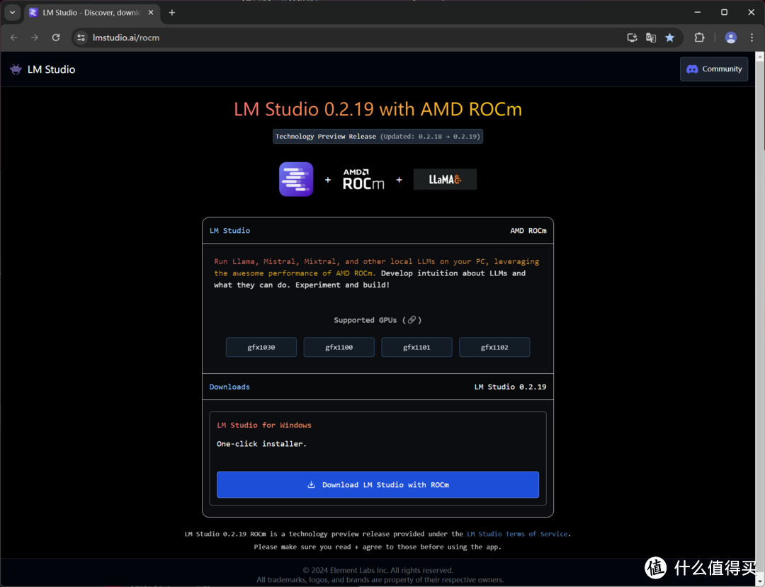Click the install app icon in address bar
This screenshot has width=765, height=587.
(632, 38)
